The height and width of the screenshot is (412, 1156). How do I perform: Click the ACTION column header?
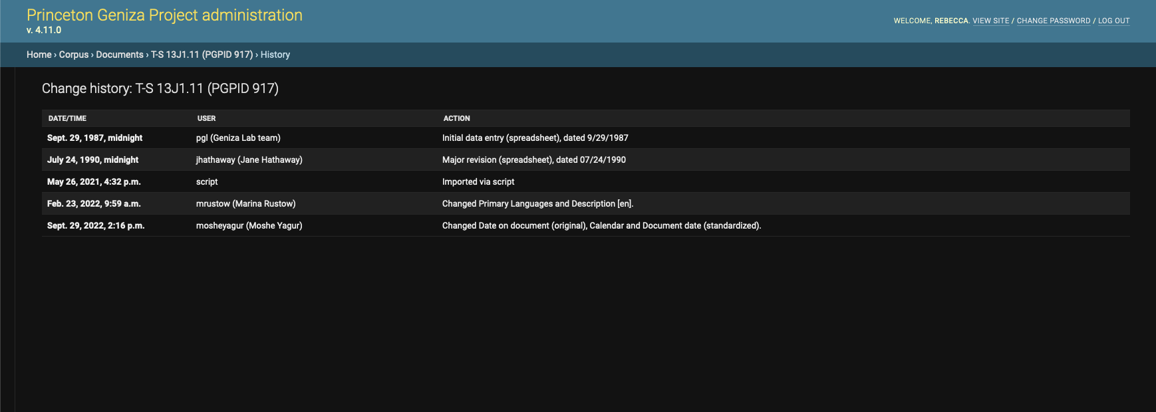456,118
